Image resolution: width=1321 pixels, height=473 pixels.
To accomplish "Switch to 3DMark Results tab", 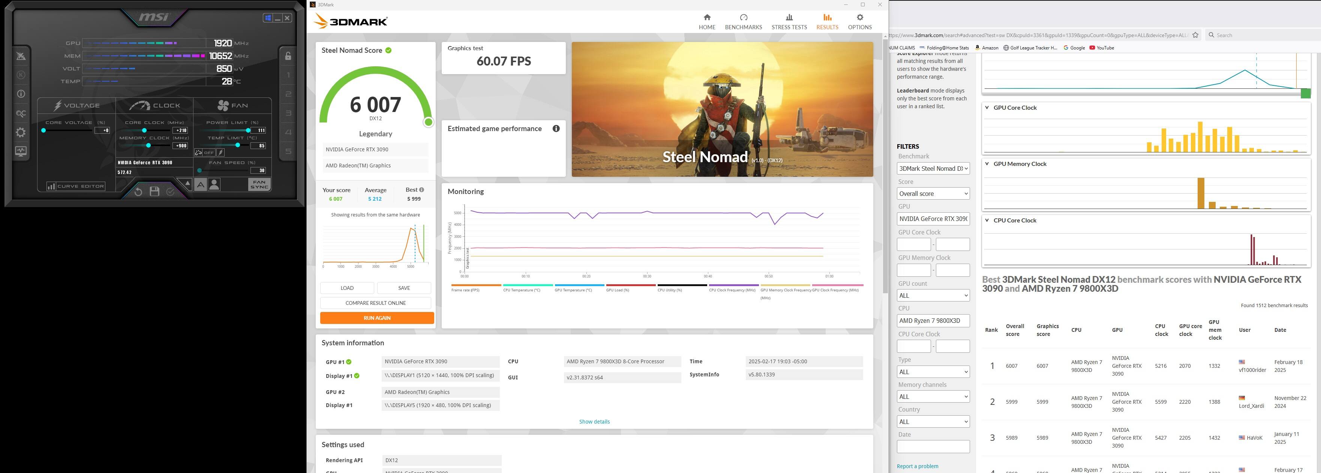I will [x=827, y=22].
